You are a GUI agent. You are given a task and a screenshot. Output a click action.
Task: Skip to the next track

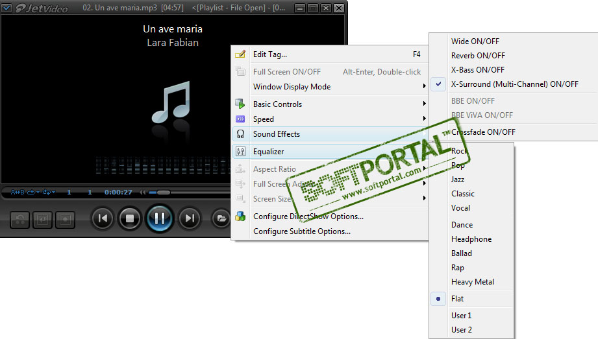(x=189, y=218)
